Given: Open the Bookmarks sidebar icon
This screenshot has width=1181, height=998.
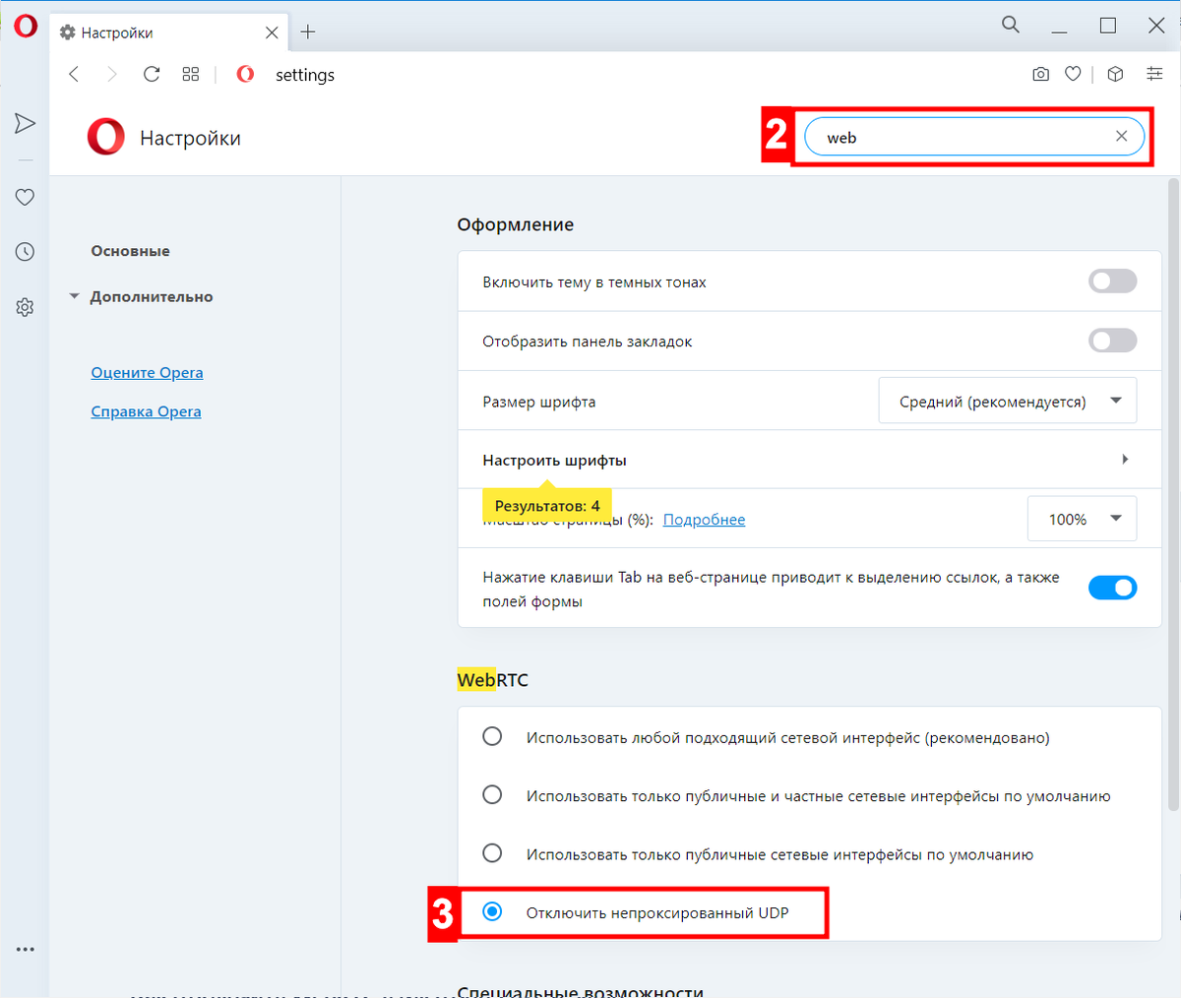Looking at the screenshot, I should (25, 197).
